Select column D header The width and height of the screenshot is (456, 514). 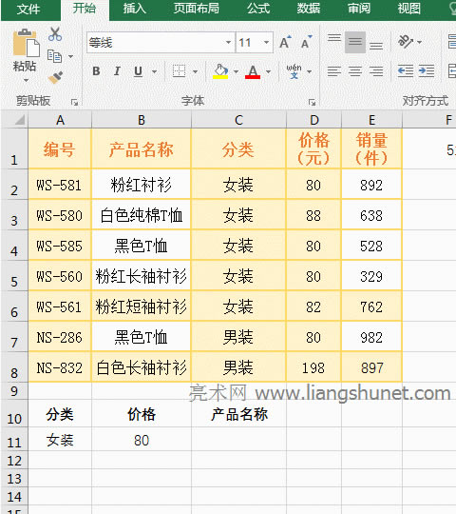314,120
